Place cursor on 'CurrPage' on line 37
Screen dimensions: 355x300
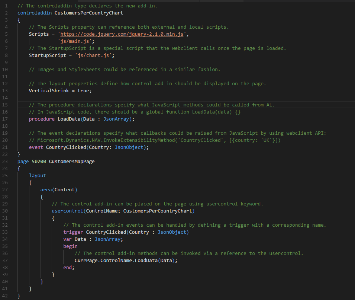[x=86, y=260]
